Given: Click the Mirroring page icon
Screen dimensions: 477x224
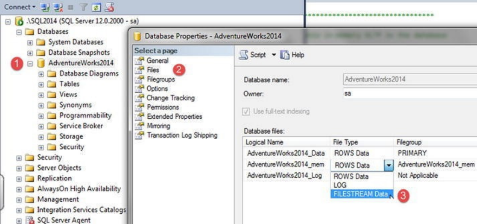Looking at the screenshot, I should pyautogui.click(x=140, y=126).
